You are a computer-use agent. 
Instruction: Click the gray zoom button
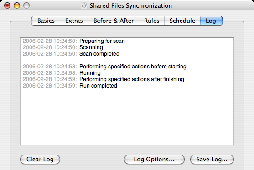pyautogui.click(x=26, y=5)
